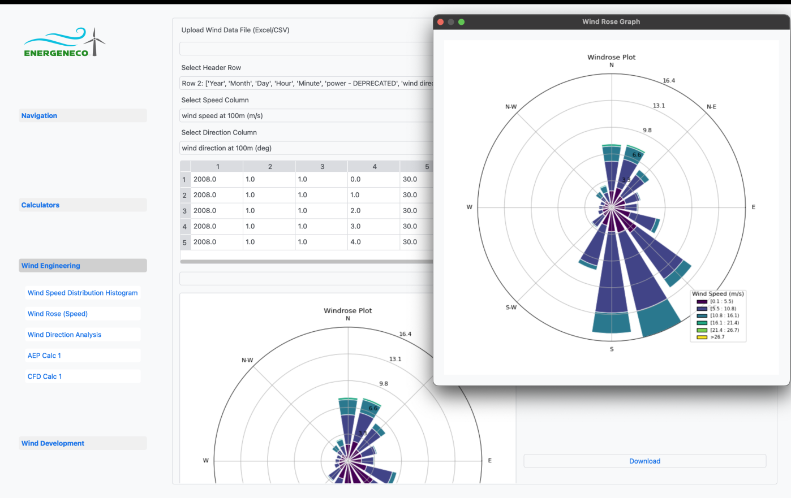This screenshot has width=791, height=498.
Task: Open the Wind Speed Distribution Histogram tool
Action: click(x=83, y=293)
